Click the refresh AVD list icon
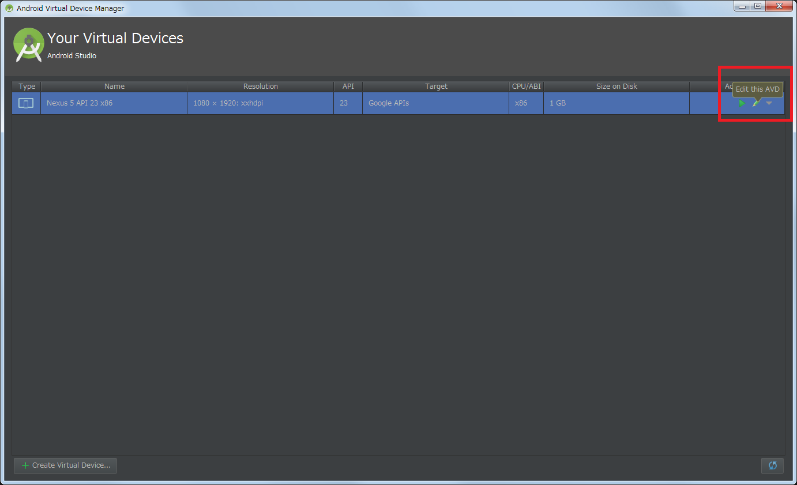The width and height of the screenshot is (797, 485). click(x=772, y=465)
